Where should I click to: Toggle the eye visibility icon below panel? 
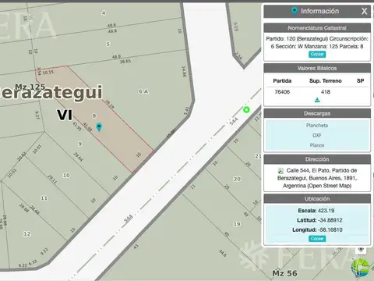(x=361, y=250)
